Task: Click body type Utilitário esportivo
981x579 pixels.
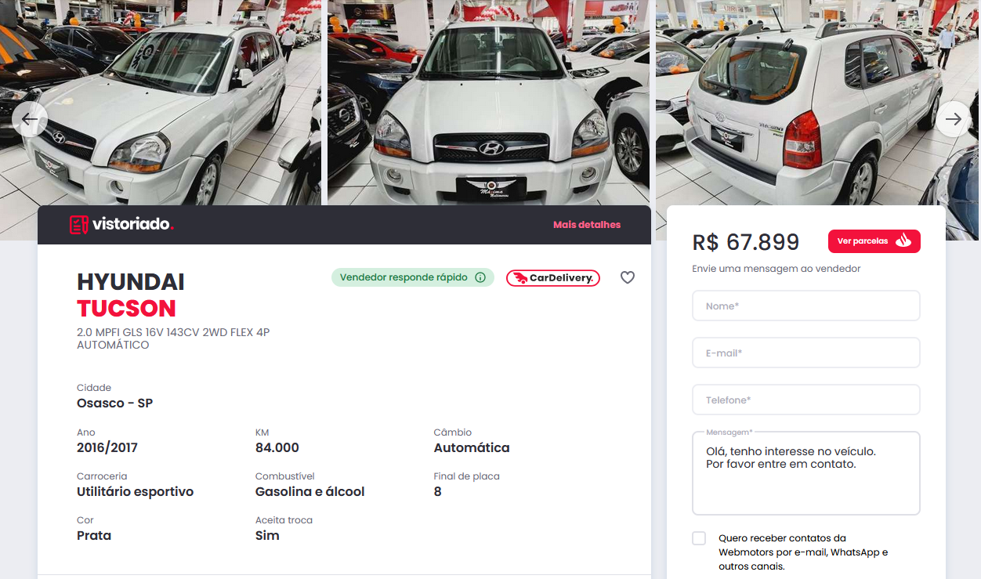Action: tap(135, 492)
